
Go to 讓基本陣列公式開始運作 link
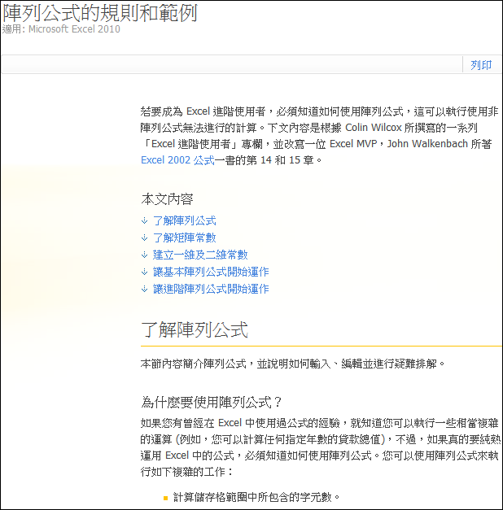tap(211, 272)
